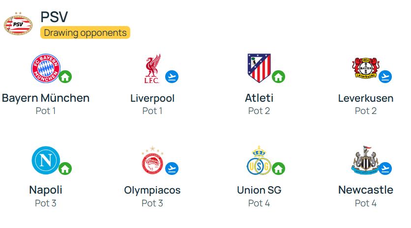Click the Union SG team name
411x228 pixels.
point(259,190)
